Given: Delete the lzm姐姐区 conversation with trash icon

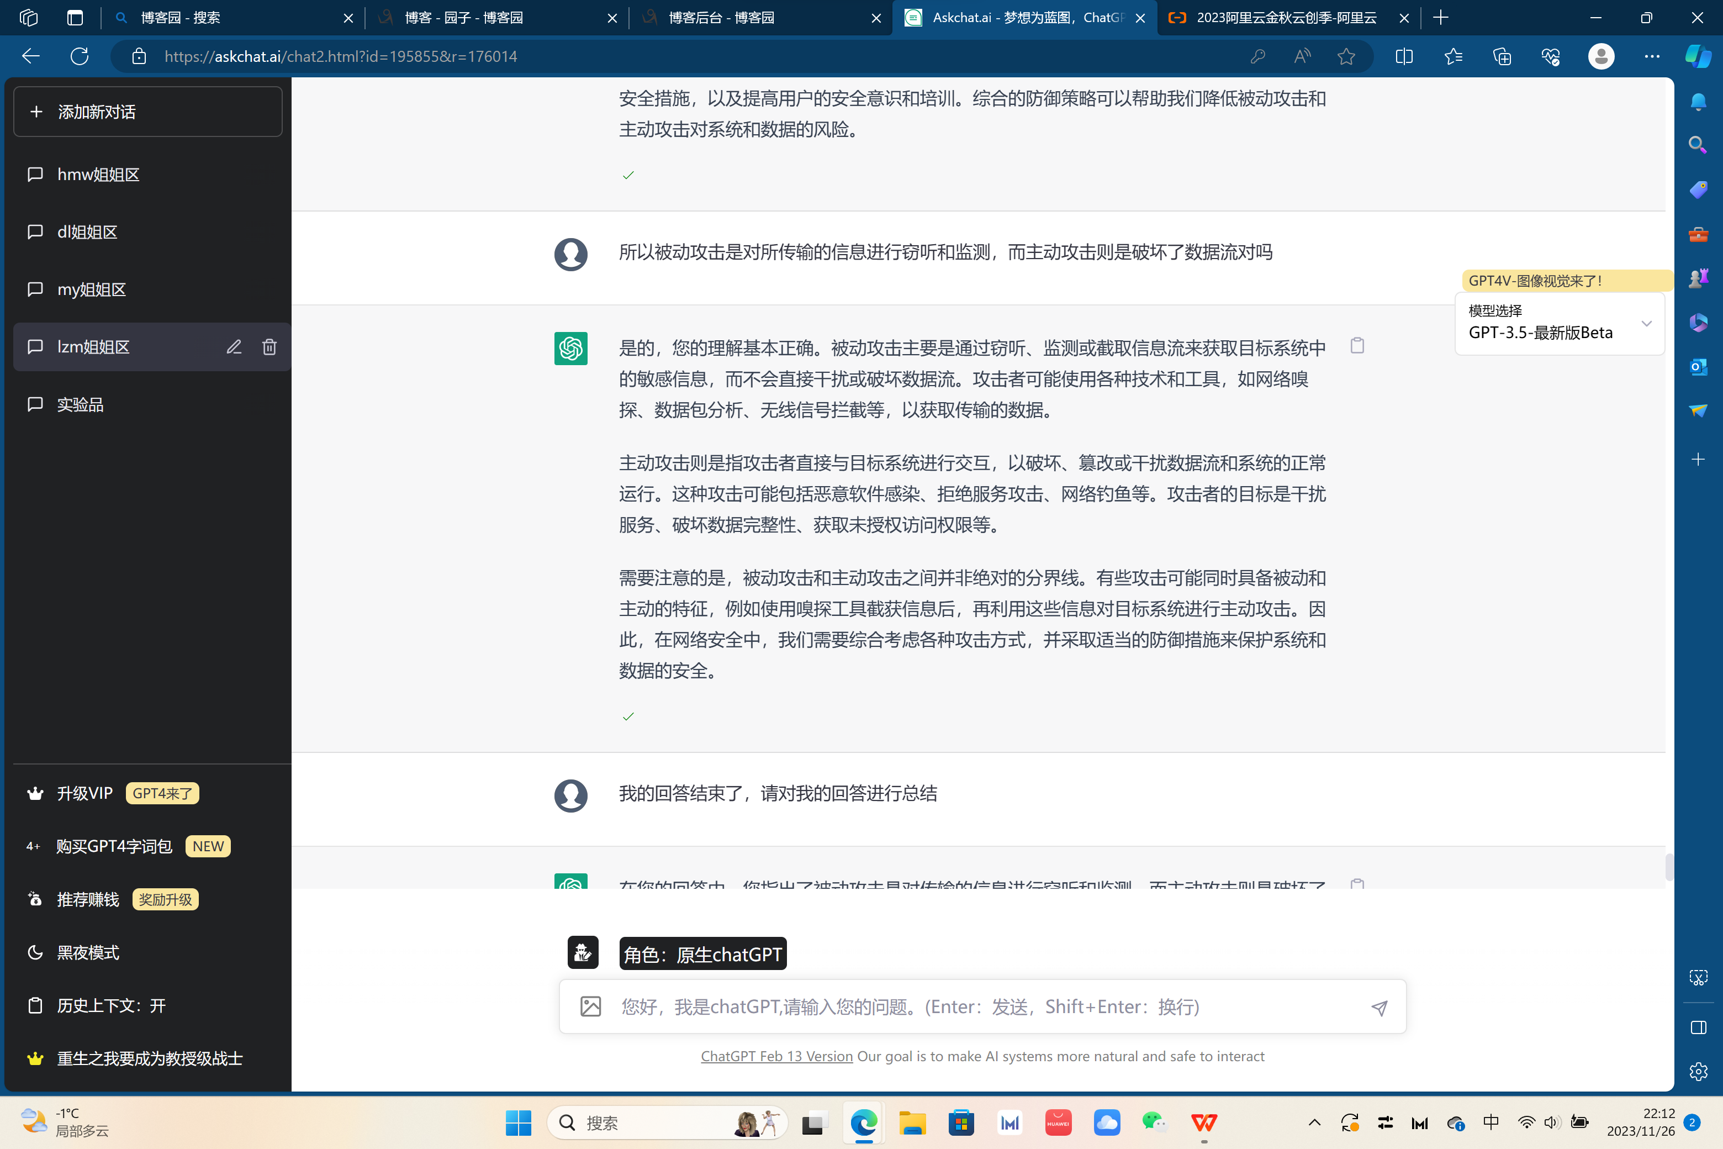Looking at the screenshot, I should point(269,347).
